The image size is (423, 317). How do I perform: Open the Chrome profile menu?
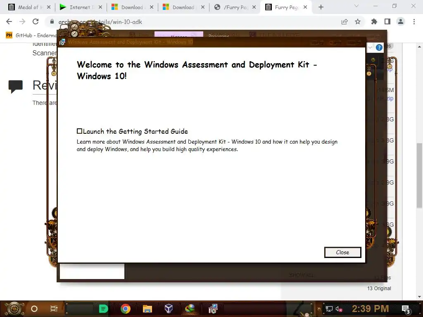[x=401, y=22]
